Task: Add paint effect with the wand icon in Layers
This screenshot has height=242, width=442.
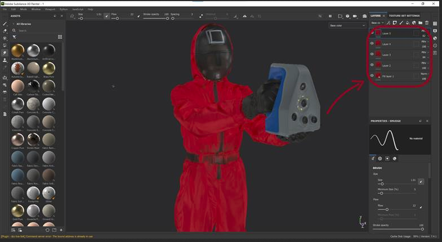Action: (x=388, y=23)
